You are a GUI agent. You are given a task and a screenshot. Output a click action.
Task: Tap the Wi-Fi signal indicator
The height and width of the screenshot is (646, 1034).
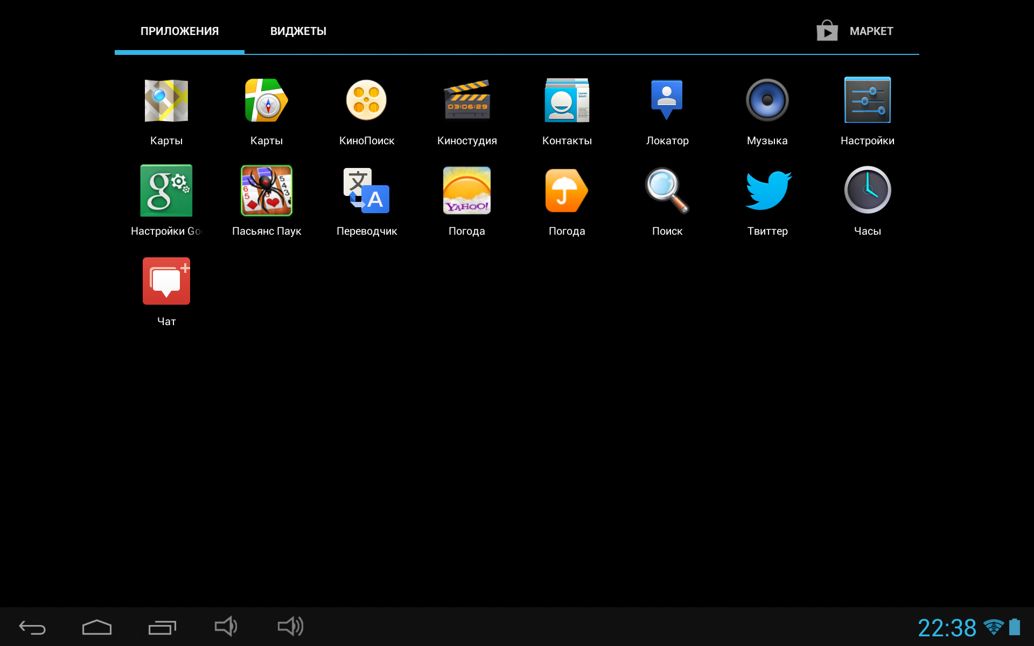click(993, 627)
